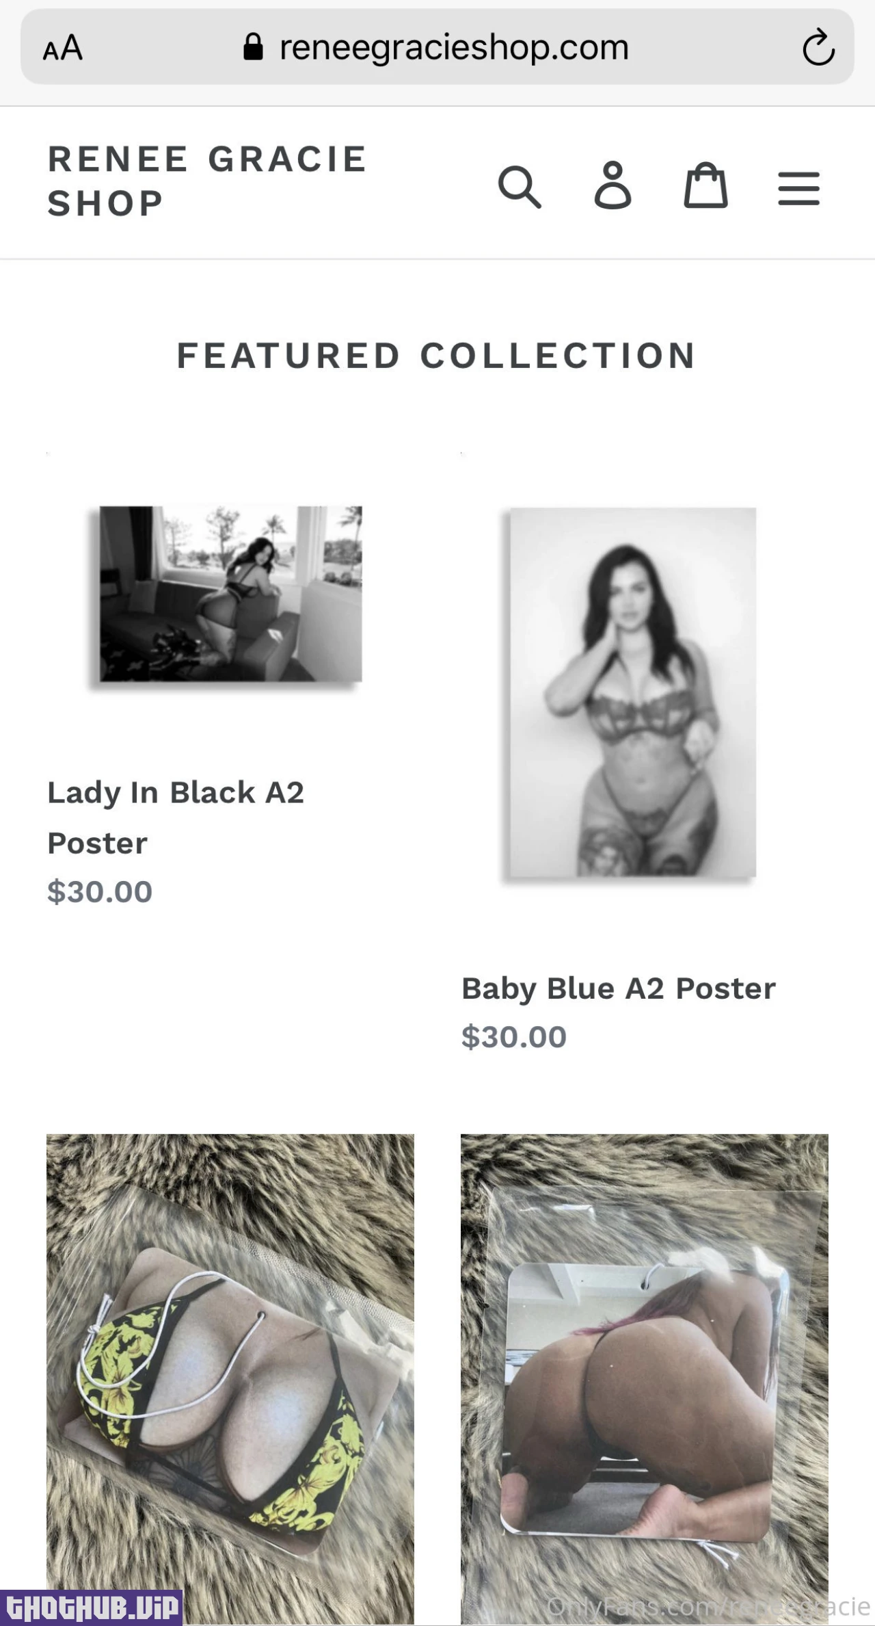
Task: Open the bottom-right air freshener product image
Action: pos(645,1378)
